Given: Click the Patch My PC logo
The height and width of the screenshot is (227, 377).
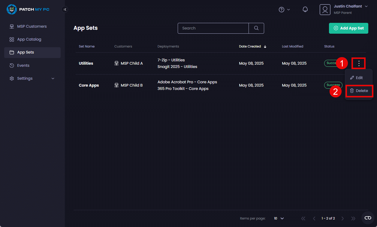Looking at the screenshot, I should point(28,9).
